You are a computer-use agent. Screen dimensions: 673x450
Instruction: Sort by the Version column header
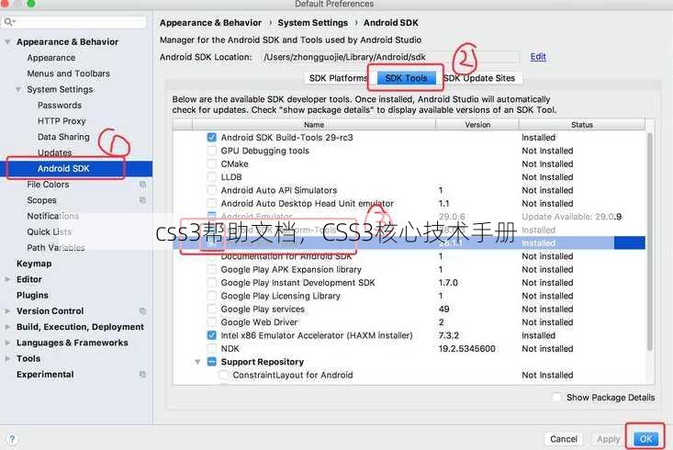(477, 125)
